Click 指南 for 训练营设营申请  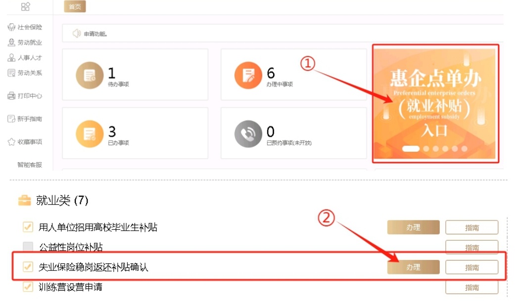tap(471, 288)
